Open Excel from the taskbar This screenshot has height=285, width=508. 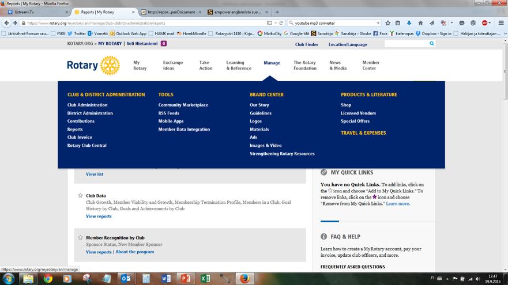tap(205, 279)
